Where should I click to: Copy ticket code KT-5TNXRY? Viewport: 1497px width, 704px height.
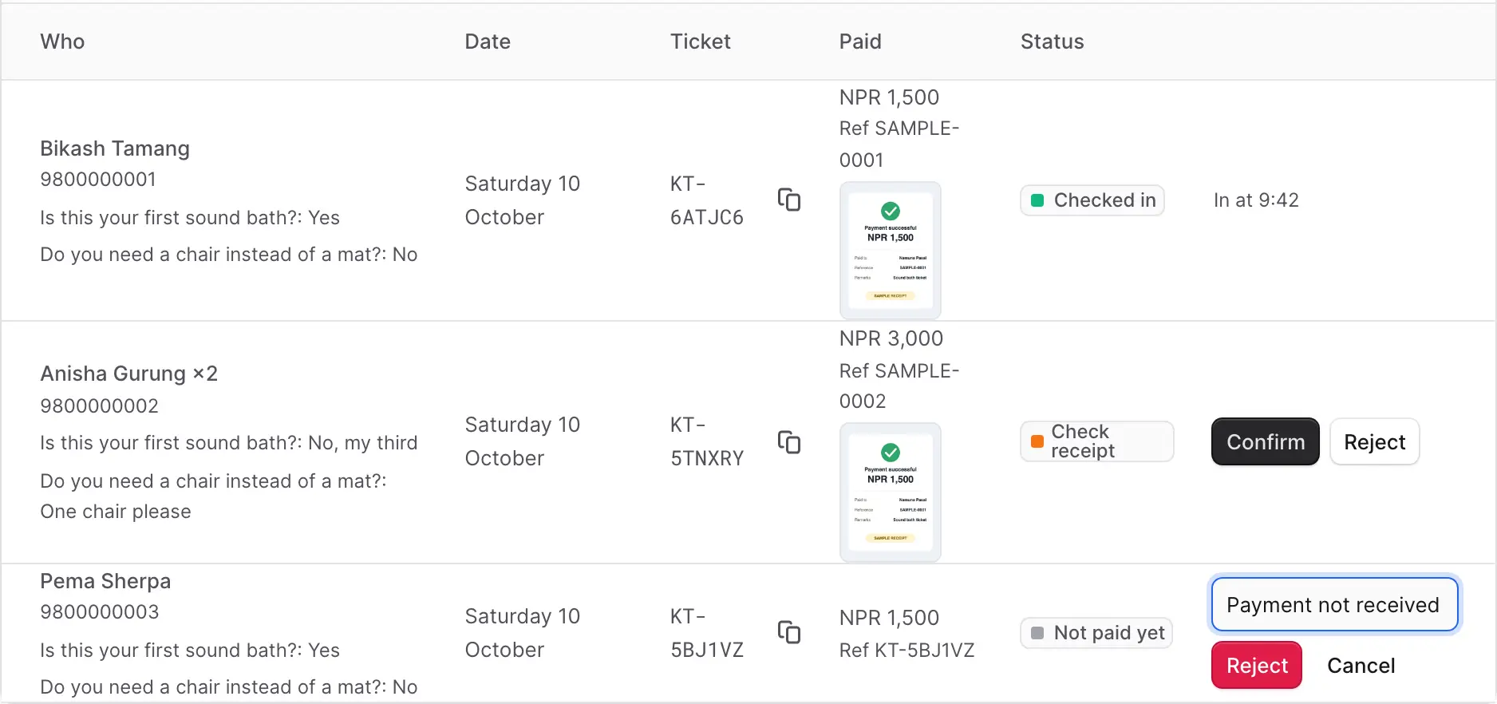(x=789, y=442)
